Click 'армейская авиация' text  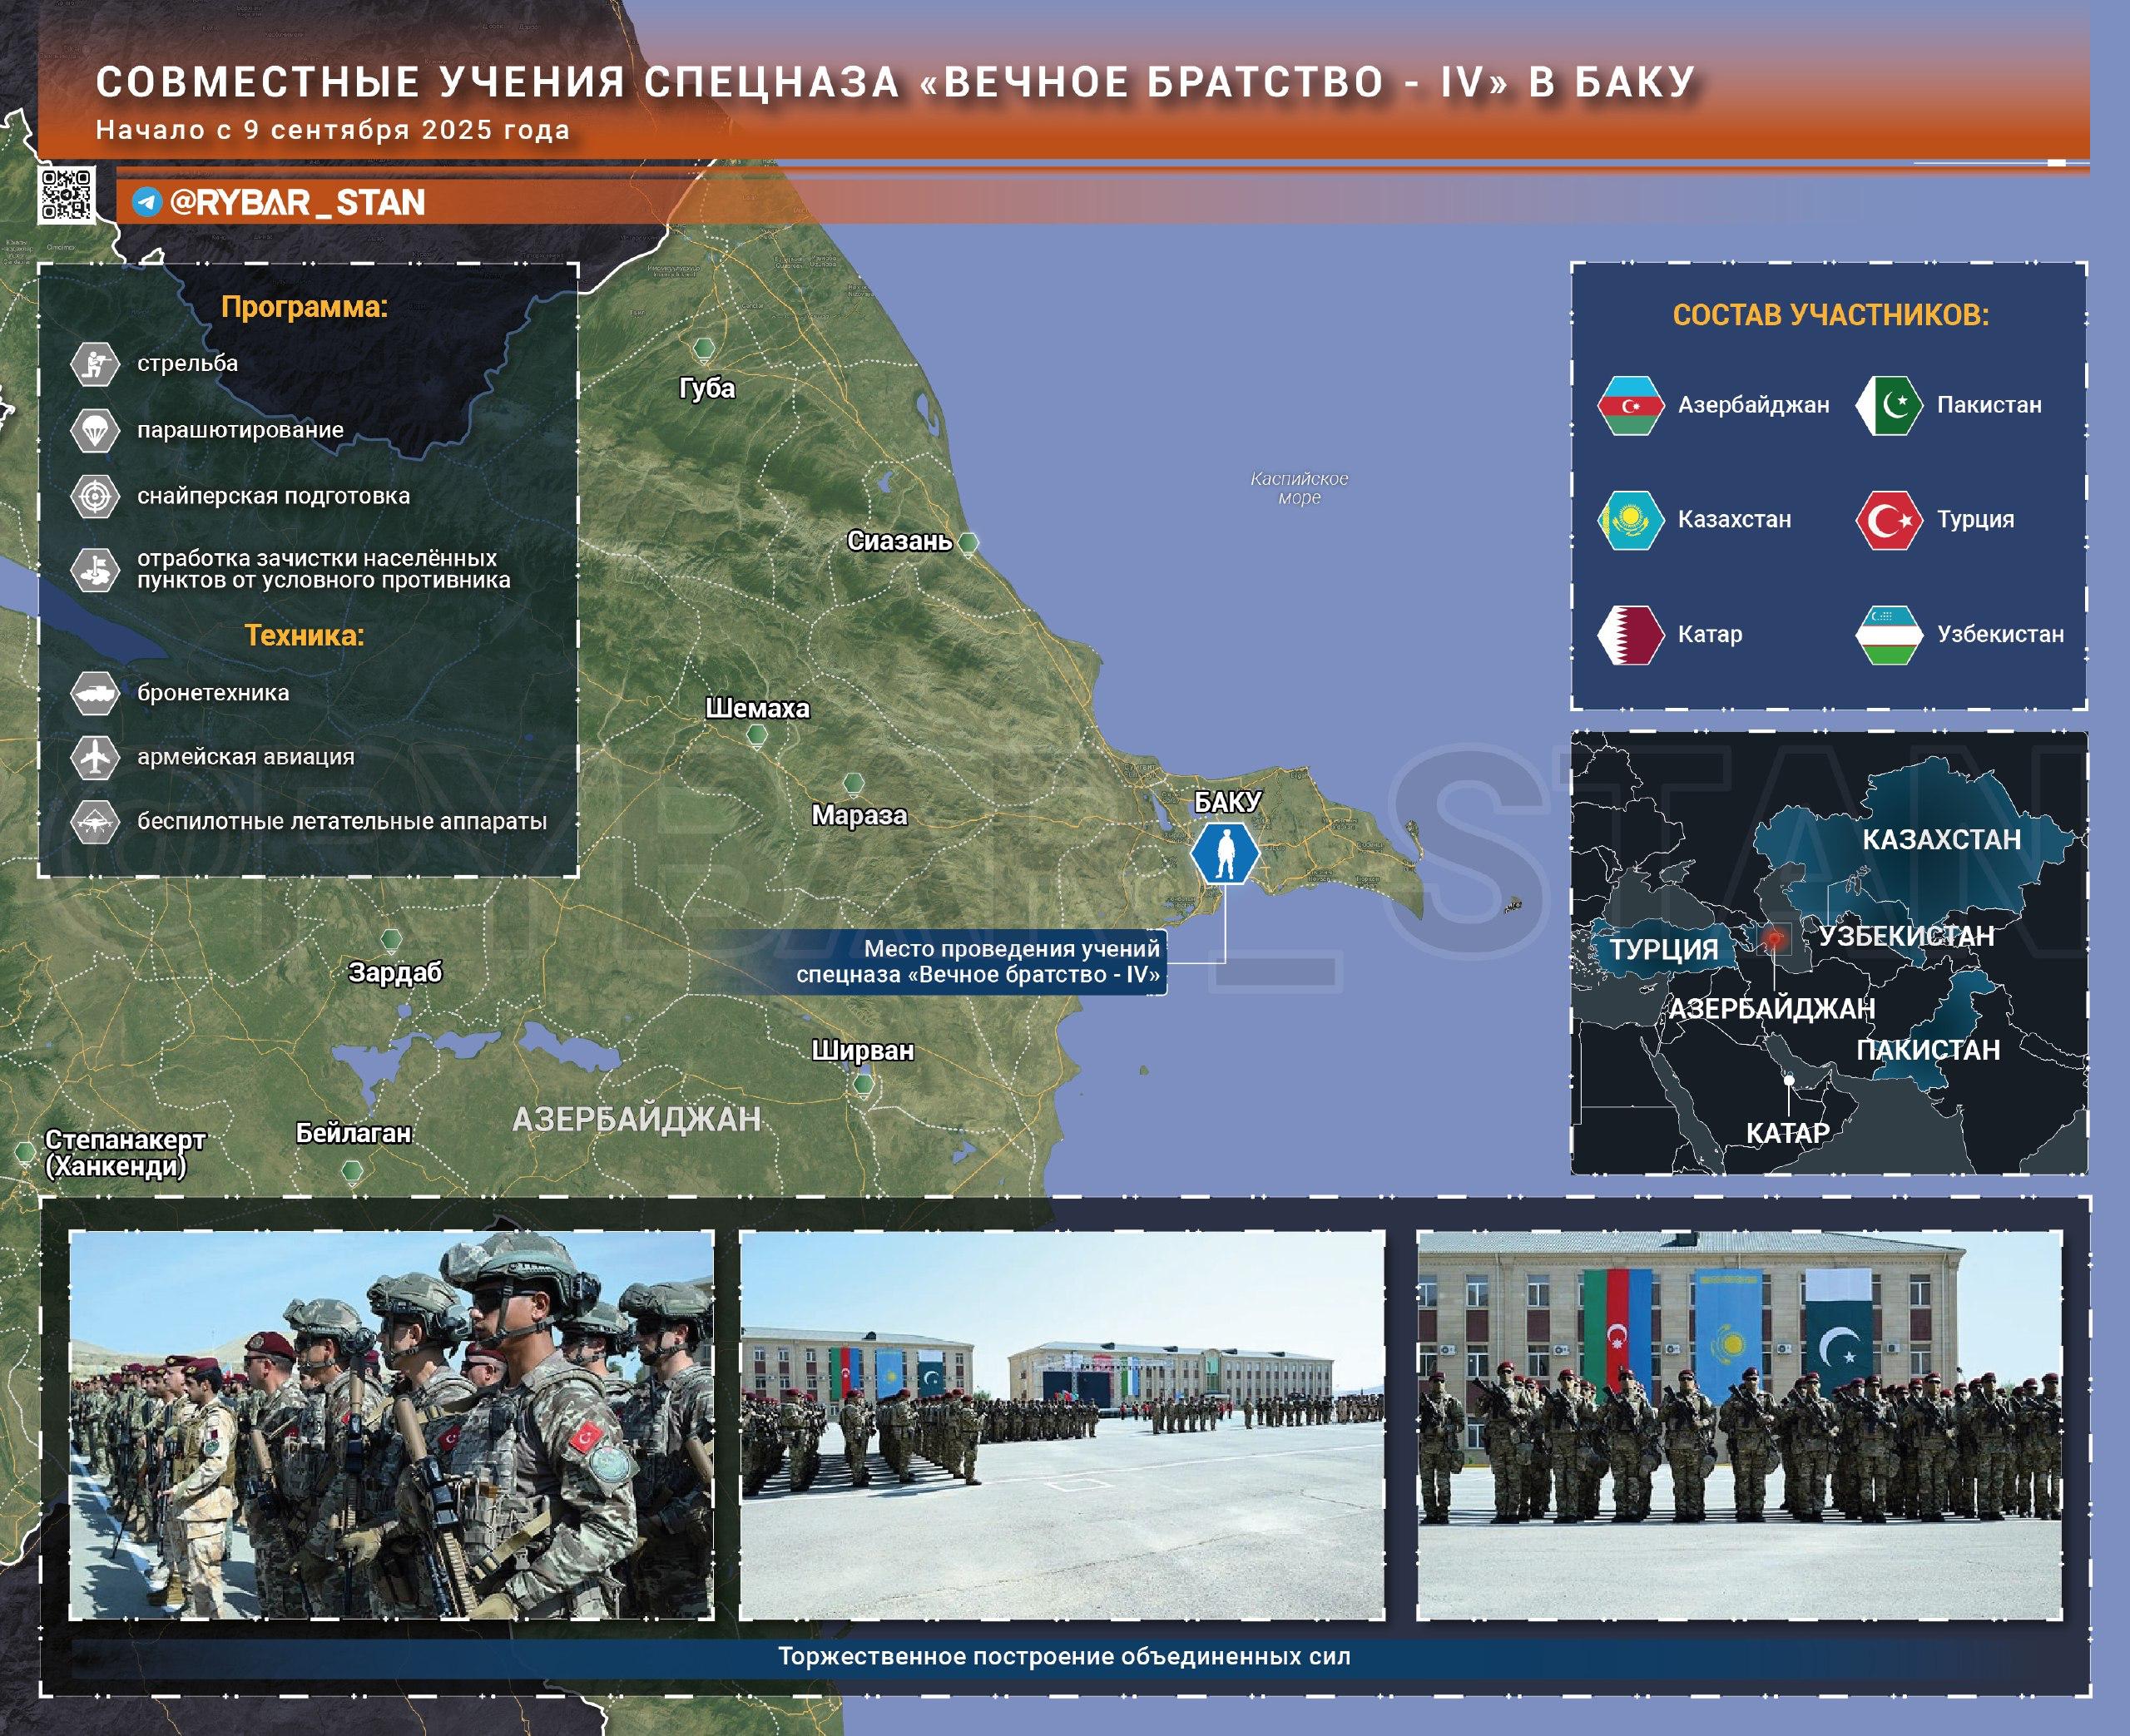coord(246,757)
